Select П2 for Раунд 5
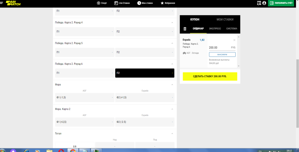The width and height of the screenshot is (299, 152). pos(145,52)
